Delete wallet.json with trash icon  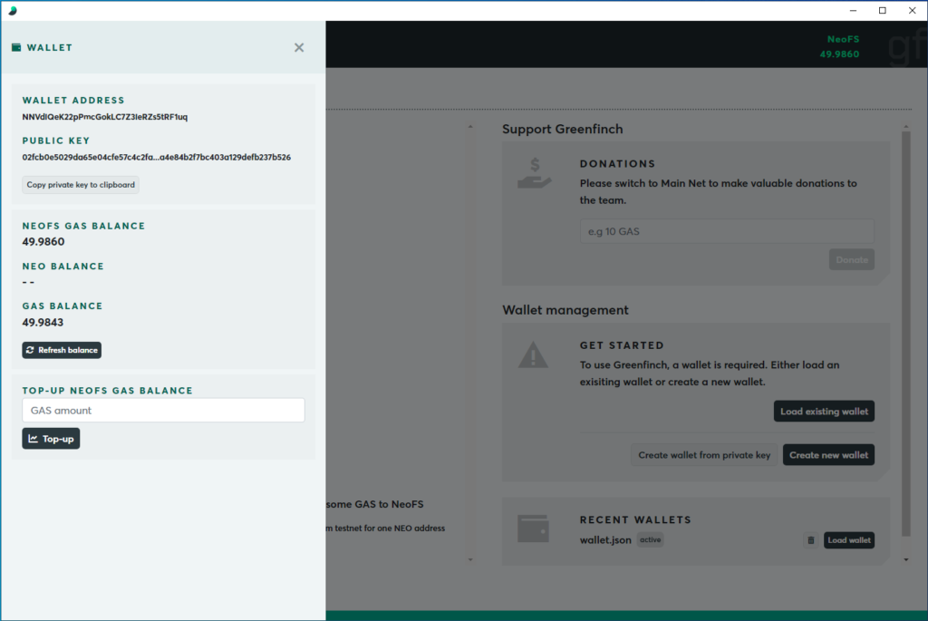810,540
